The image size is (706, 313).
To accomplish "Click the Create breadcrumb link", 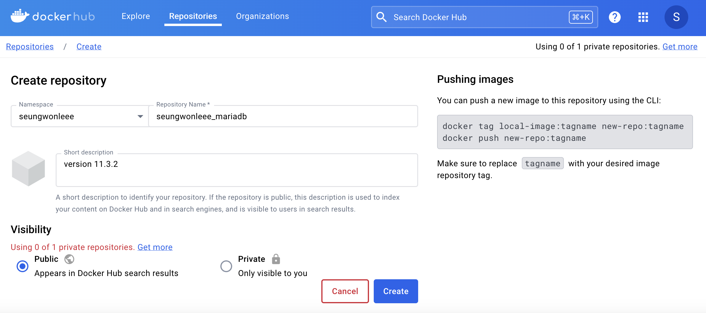I will [x=89, y=47].
